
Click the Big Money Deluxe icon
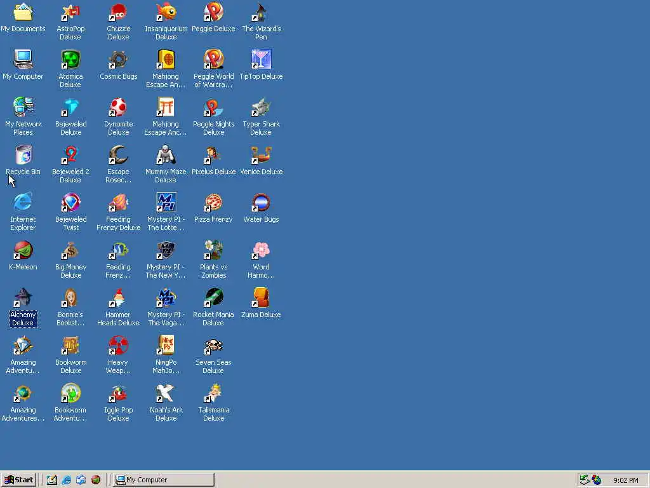click(x=71, y=250)
